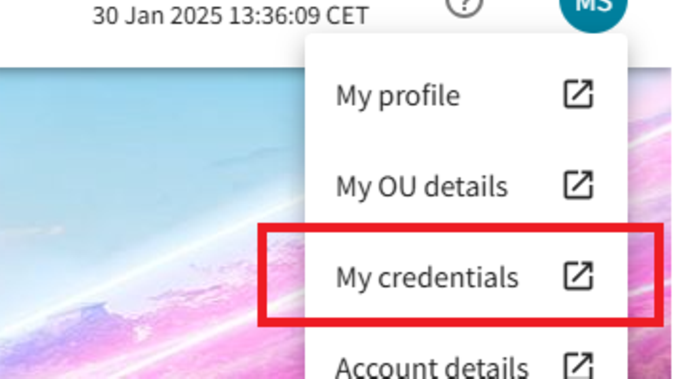Click the help question-mark icon

click(464, 5)
